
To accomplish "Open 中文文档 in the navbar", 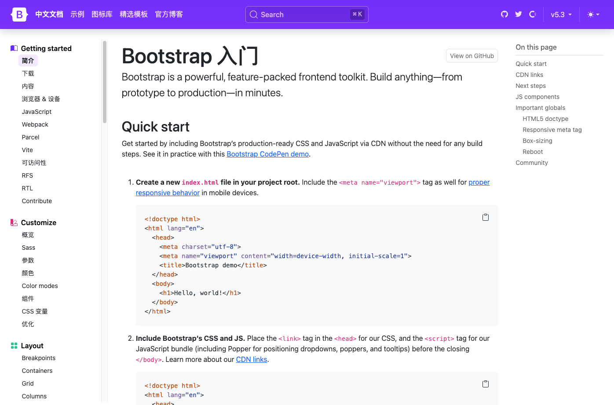I will coord(49,15).
